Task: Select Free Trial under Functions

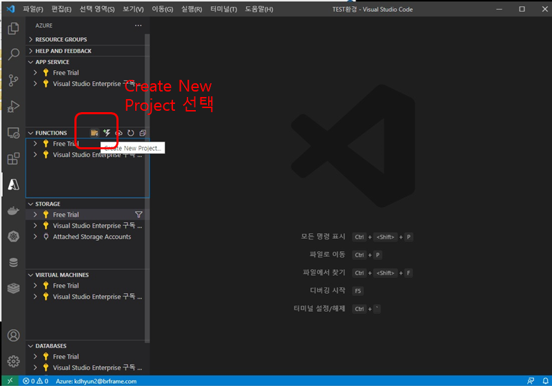Action: 88,144
